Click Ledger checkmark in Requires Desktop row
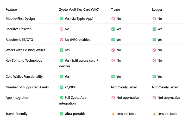The width and height of the screenshot is (189, 124). click(154, 29)
